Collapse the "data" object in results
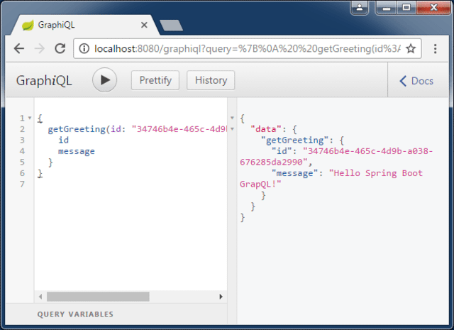The height and width of the screenshot is (330, 454). pyautogui.click(x=232, y=129)
